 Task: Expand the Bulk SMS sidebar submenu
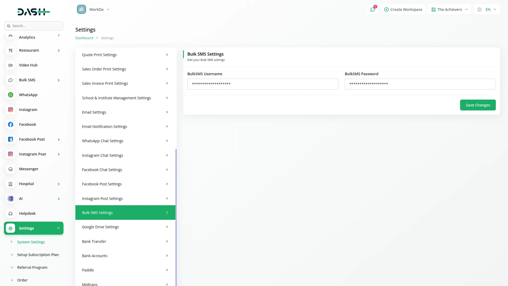coord(59,80)
